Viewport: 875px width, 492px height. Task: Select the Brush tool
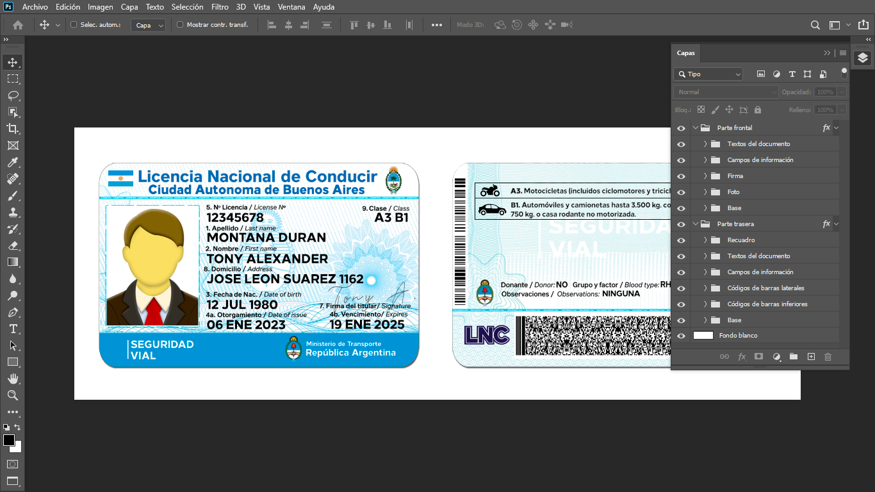click(13, 195)
